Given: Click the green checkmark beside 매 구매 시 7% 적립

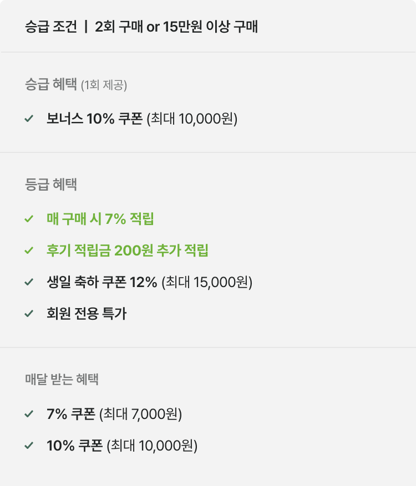Looking at the screenshot, I should (29, 219).
